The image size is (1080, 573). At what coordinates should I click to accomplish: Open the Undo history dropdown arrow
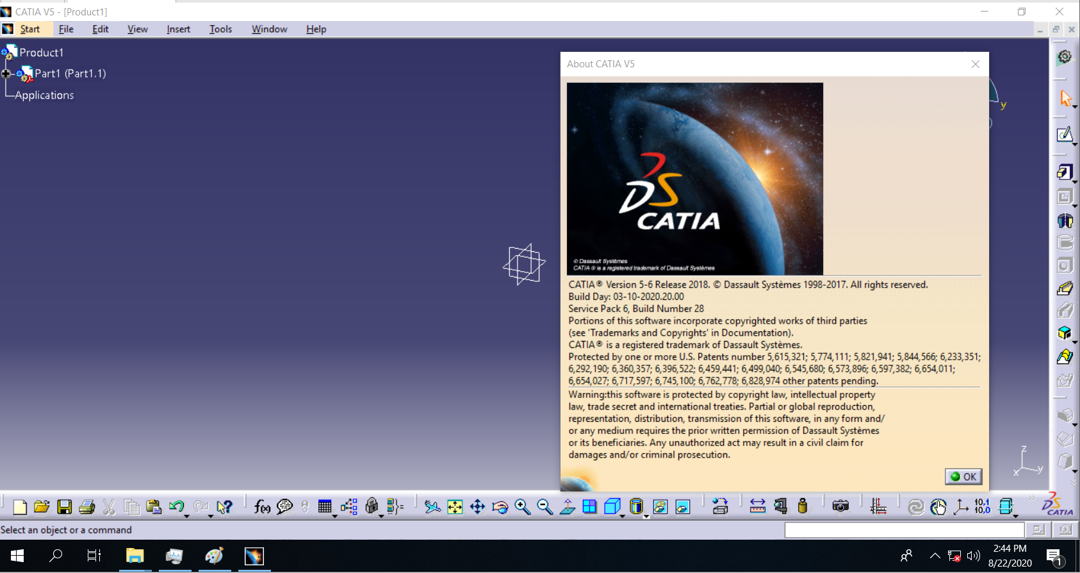pyautogui.click(x=187, y=516)
